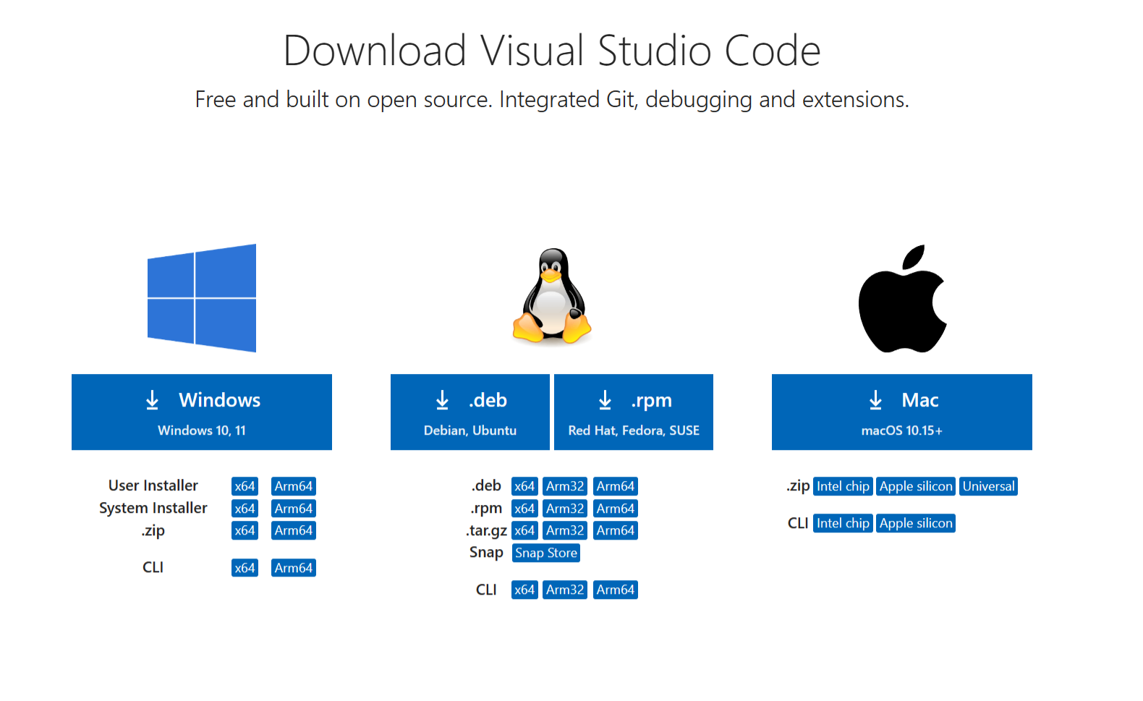Get Windows User Installer Arm64
Viewport: 1143px width, 701px height.
point(294,486)
